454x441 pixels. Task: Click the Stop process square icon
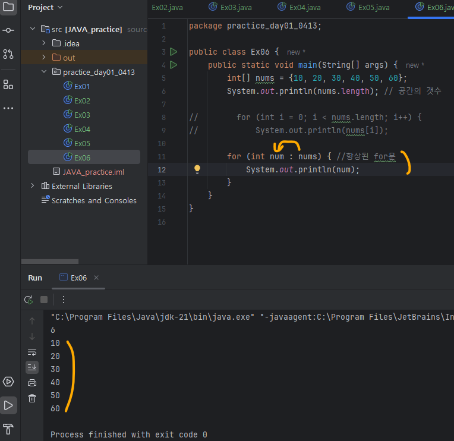click(44, 300)
